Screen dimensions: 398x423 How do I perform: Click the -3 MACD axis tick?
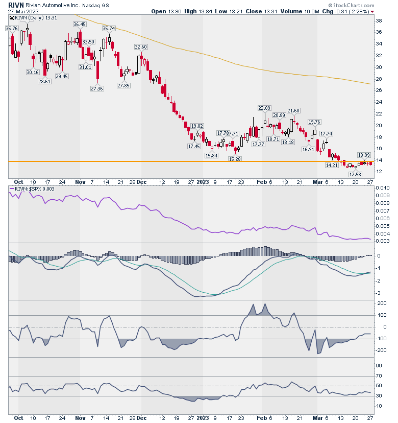tap(379, 293)
